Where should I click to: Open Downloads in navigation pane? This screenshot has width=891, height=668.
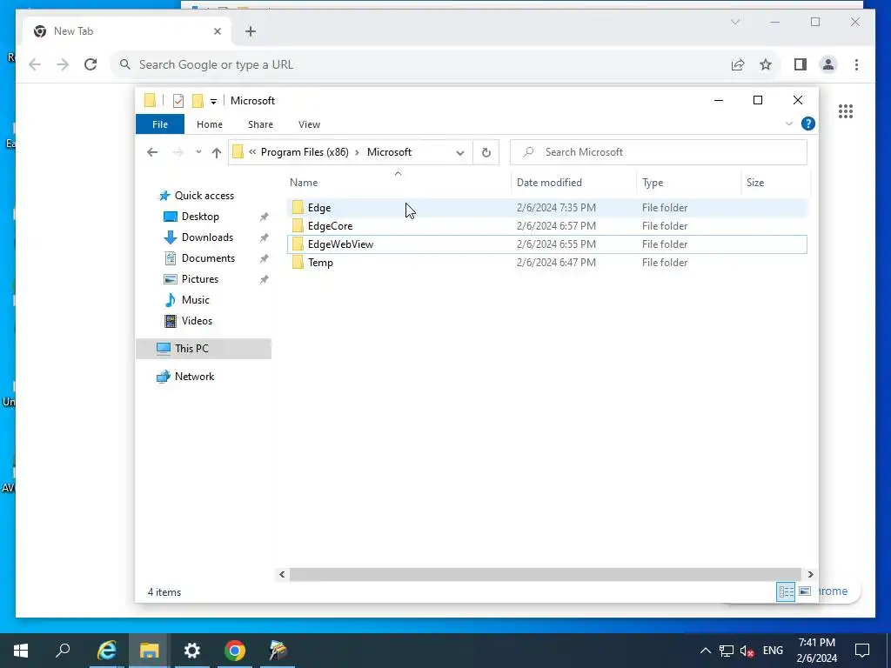click(207, 237)
